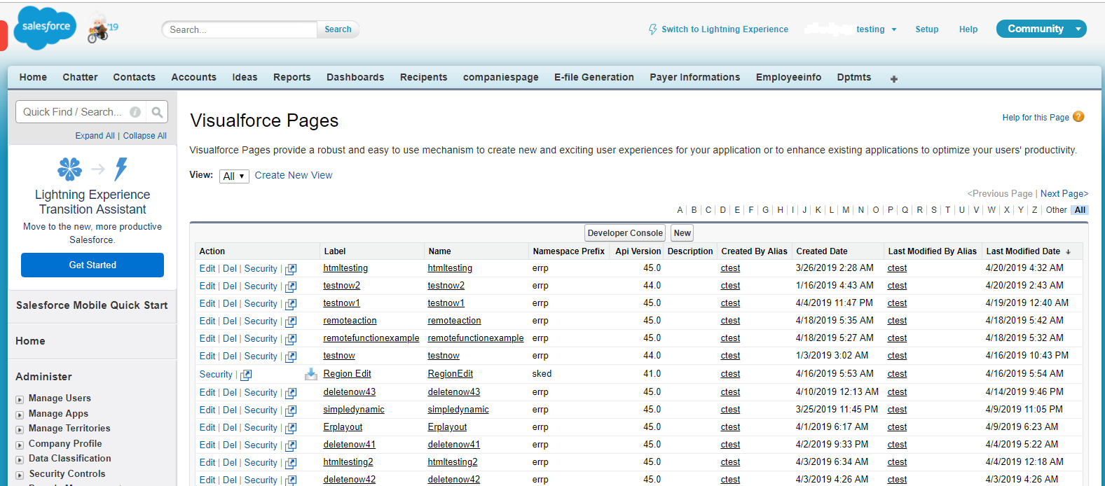Click the Quick Find info icon
The image size is (1105, 486).
(x=135, y=112)
